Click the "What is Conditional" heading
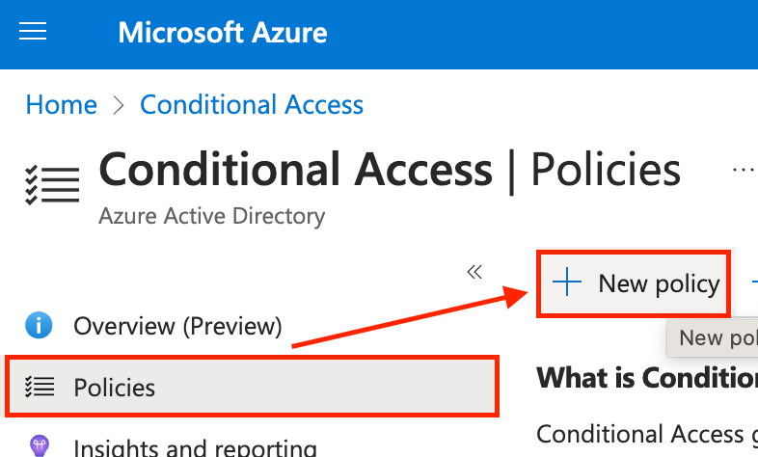Screen dimensions: 758x457 (646, 376)
